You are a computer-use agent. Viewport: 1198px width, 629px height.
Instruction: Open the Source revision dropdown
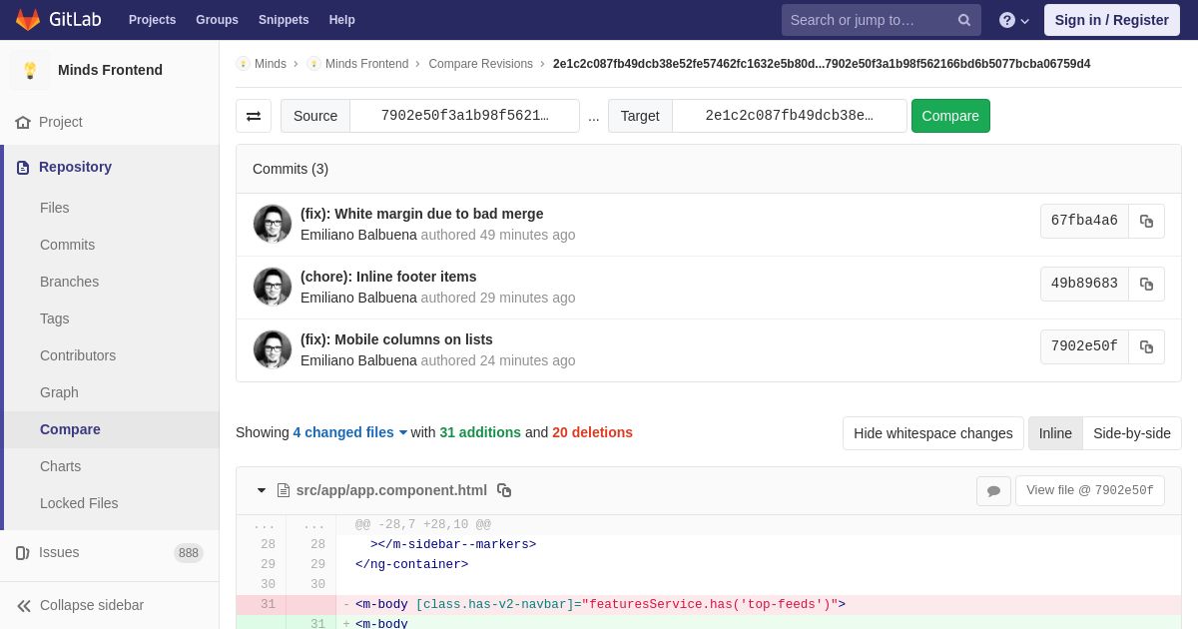tap(464, 116)
